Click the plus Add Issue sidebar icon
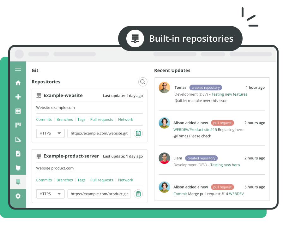 (18, 97)
